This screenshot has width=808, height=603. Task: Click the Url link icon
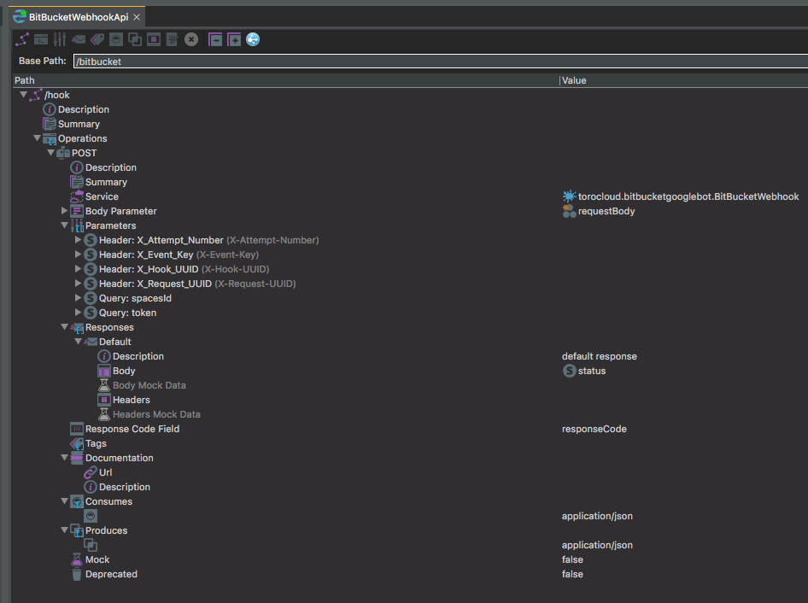[91, 472]
